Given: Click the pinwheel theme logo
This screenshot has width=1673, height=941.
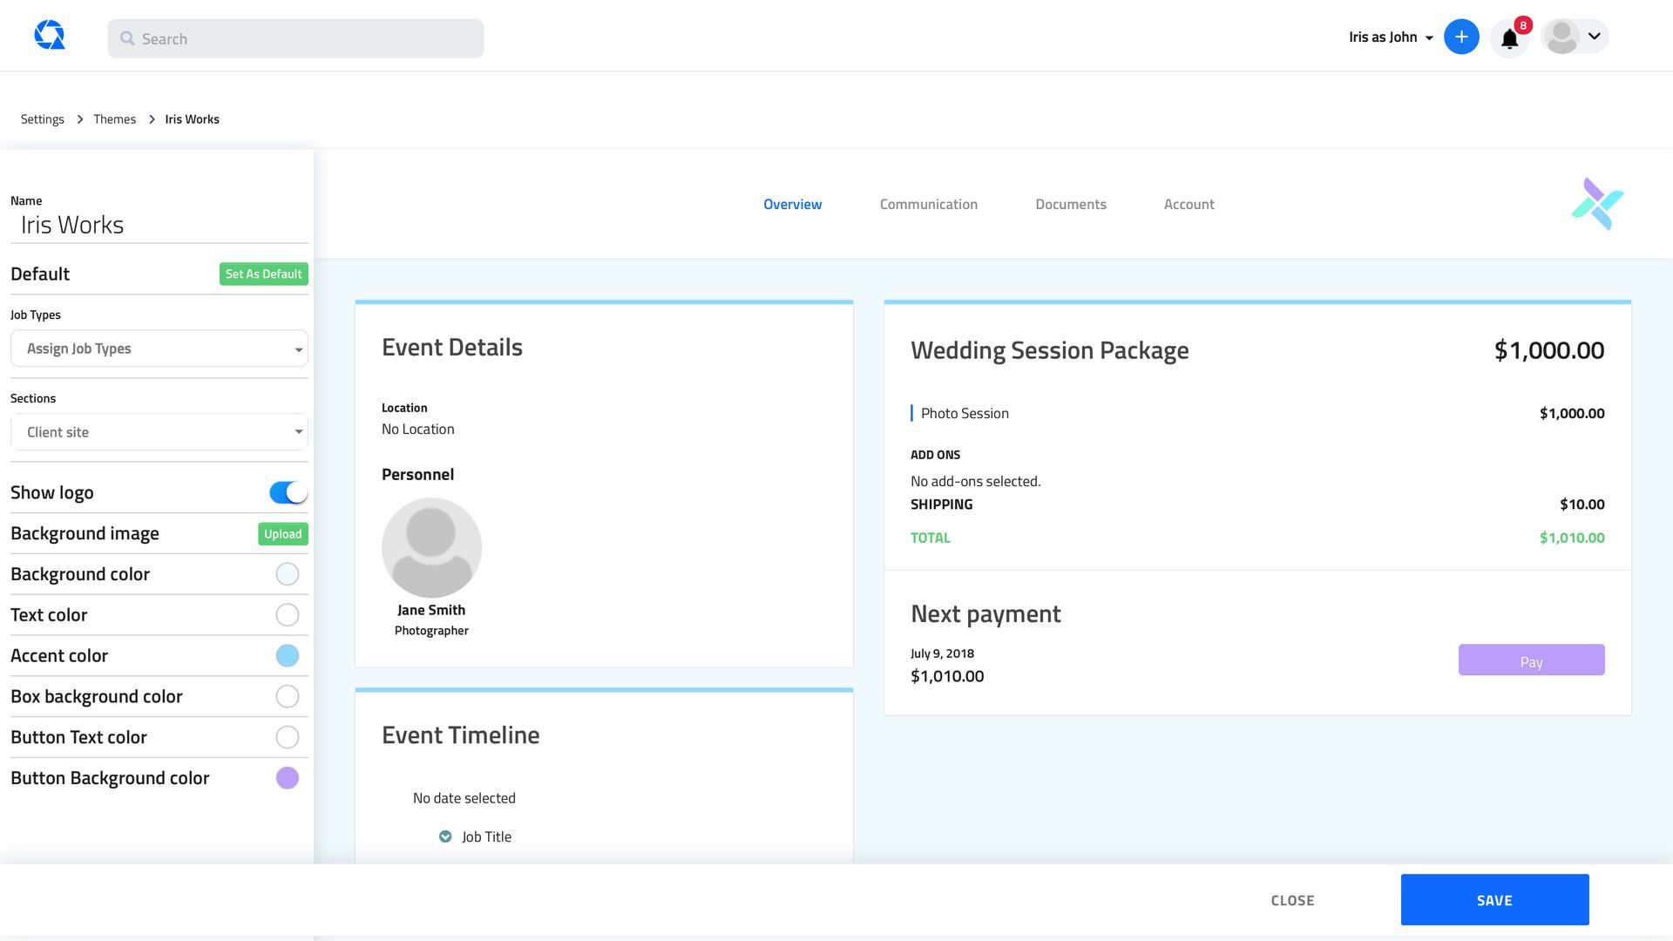Looking at the screenshot, I should click(1597, 205).
